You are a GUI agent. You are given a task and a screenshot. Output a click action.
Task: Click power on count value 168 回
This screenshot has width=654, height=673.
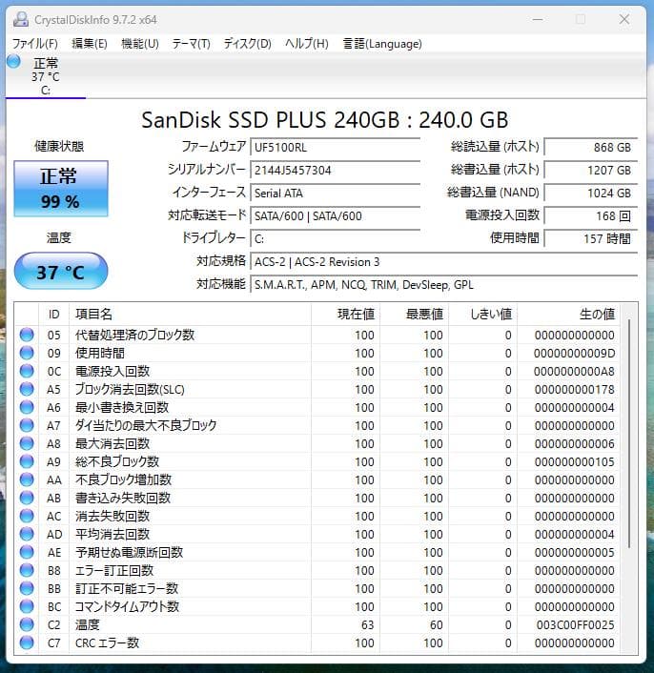(x=591, y=215)
